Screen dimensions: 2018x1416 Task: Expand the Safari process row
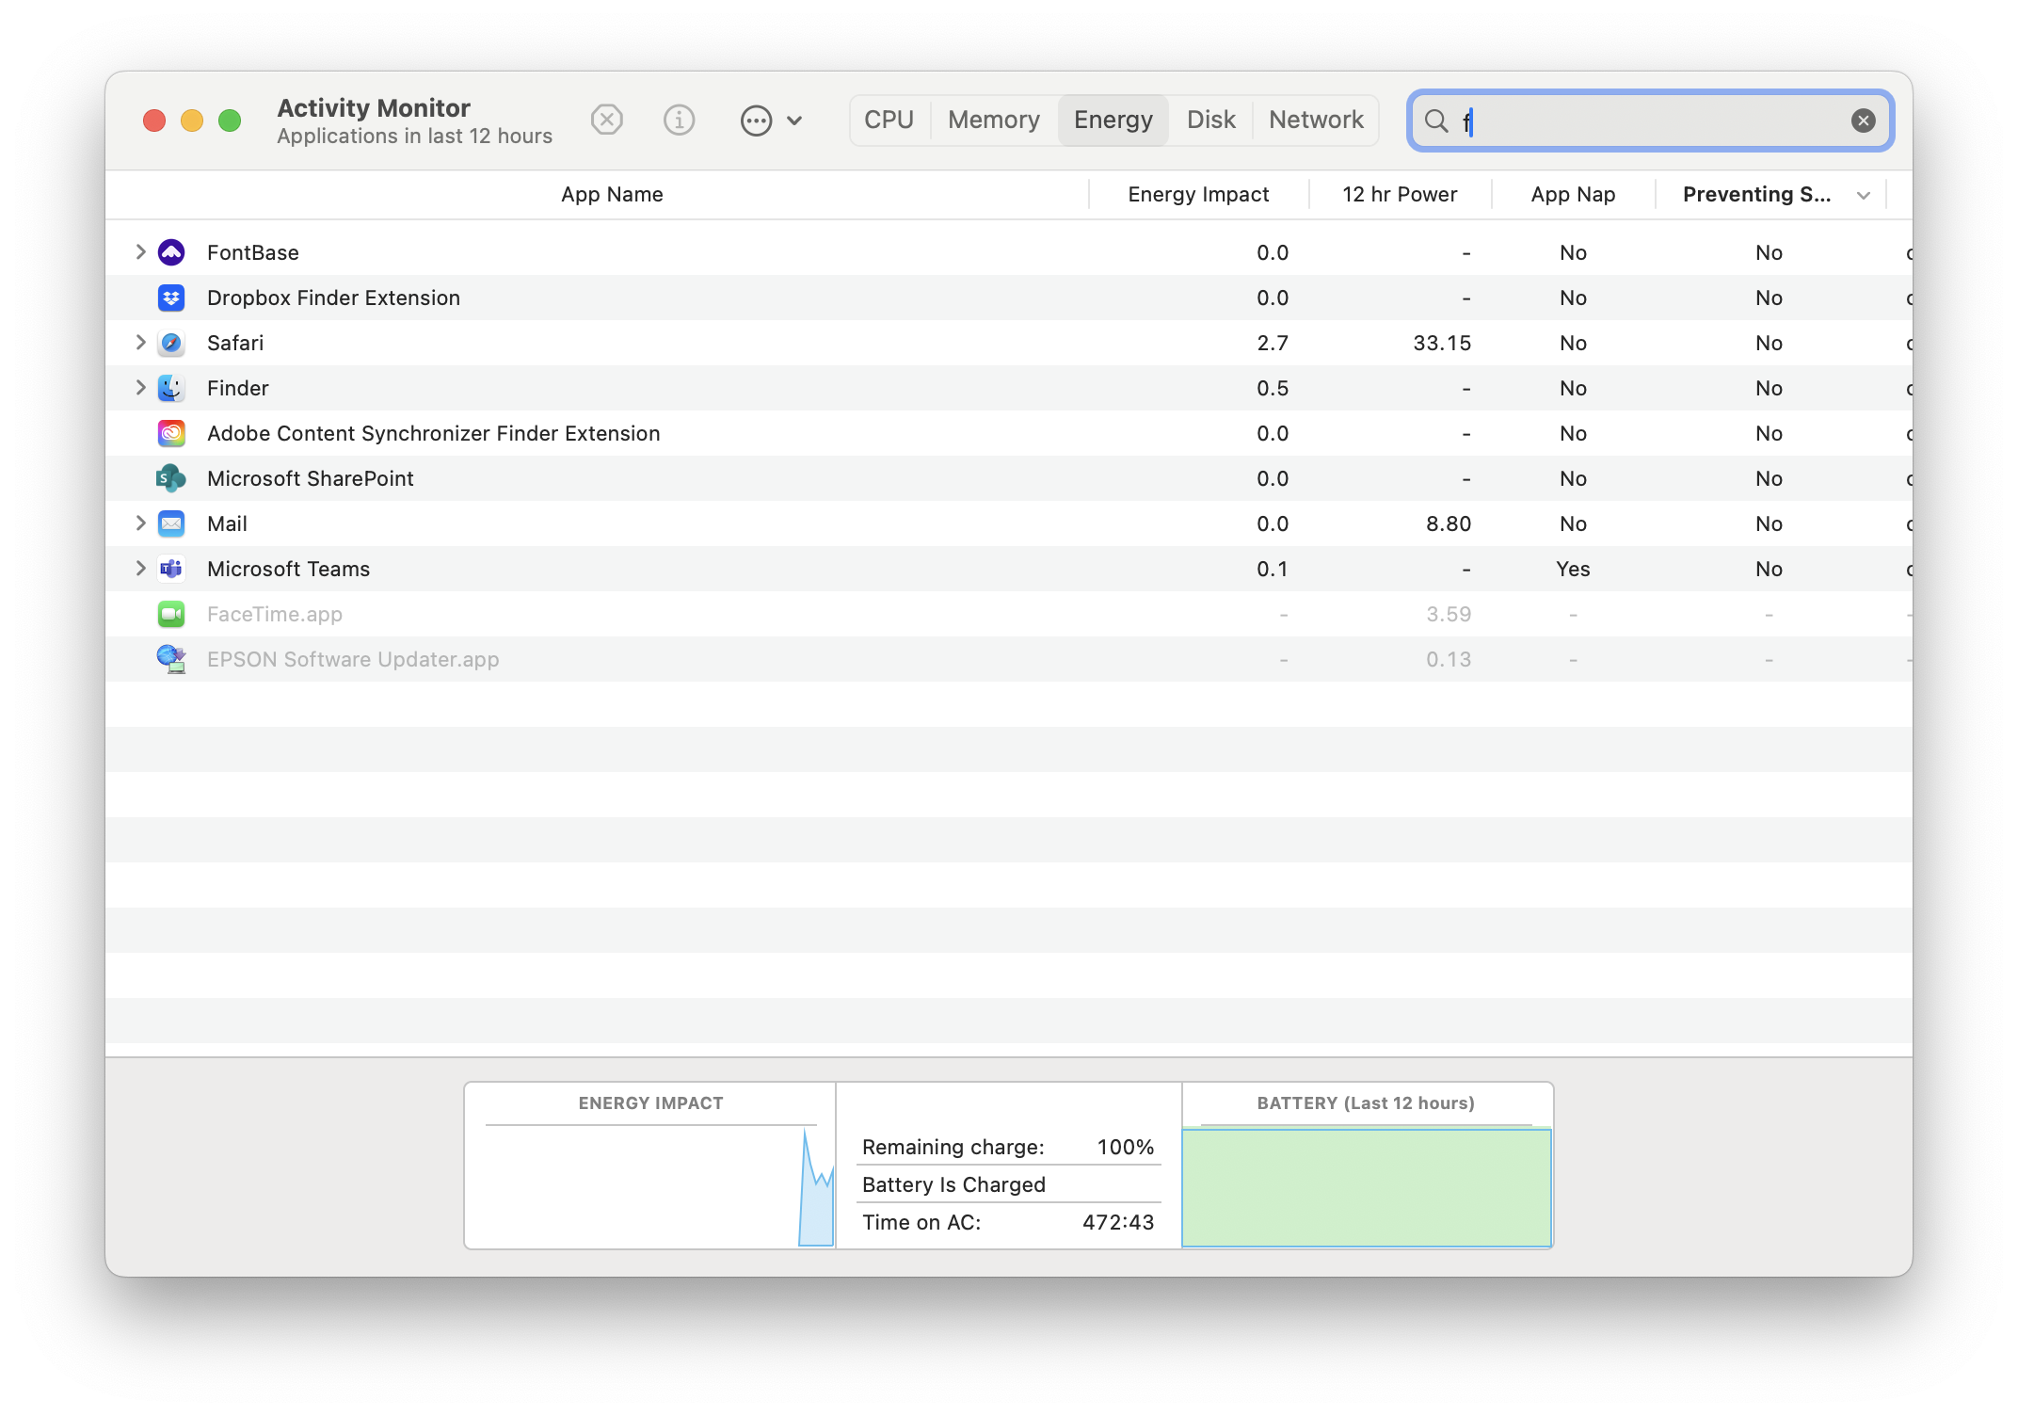click(x=140, y=343)
